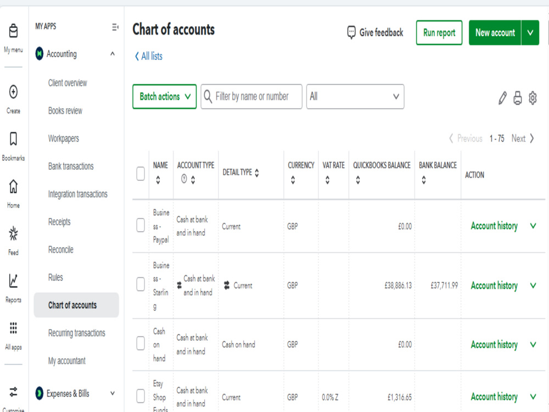Open the All account filter dropdown
The width and height of the screenshot is (549, 412).
click(355, 96)
